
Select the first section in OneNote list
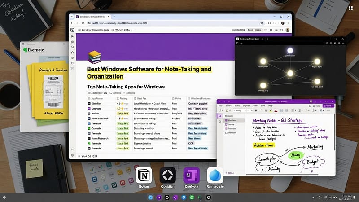(x=234, y=120)
